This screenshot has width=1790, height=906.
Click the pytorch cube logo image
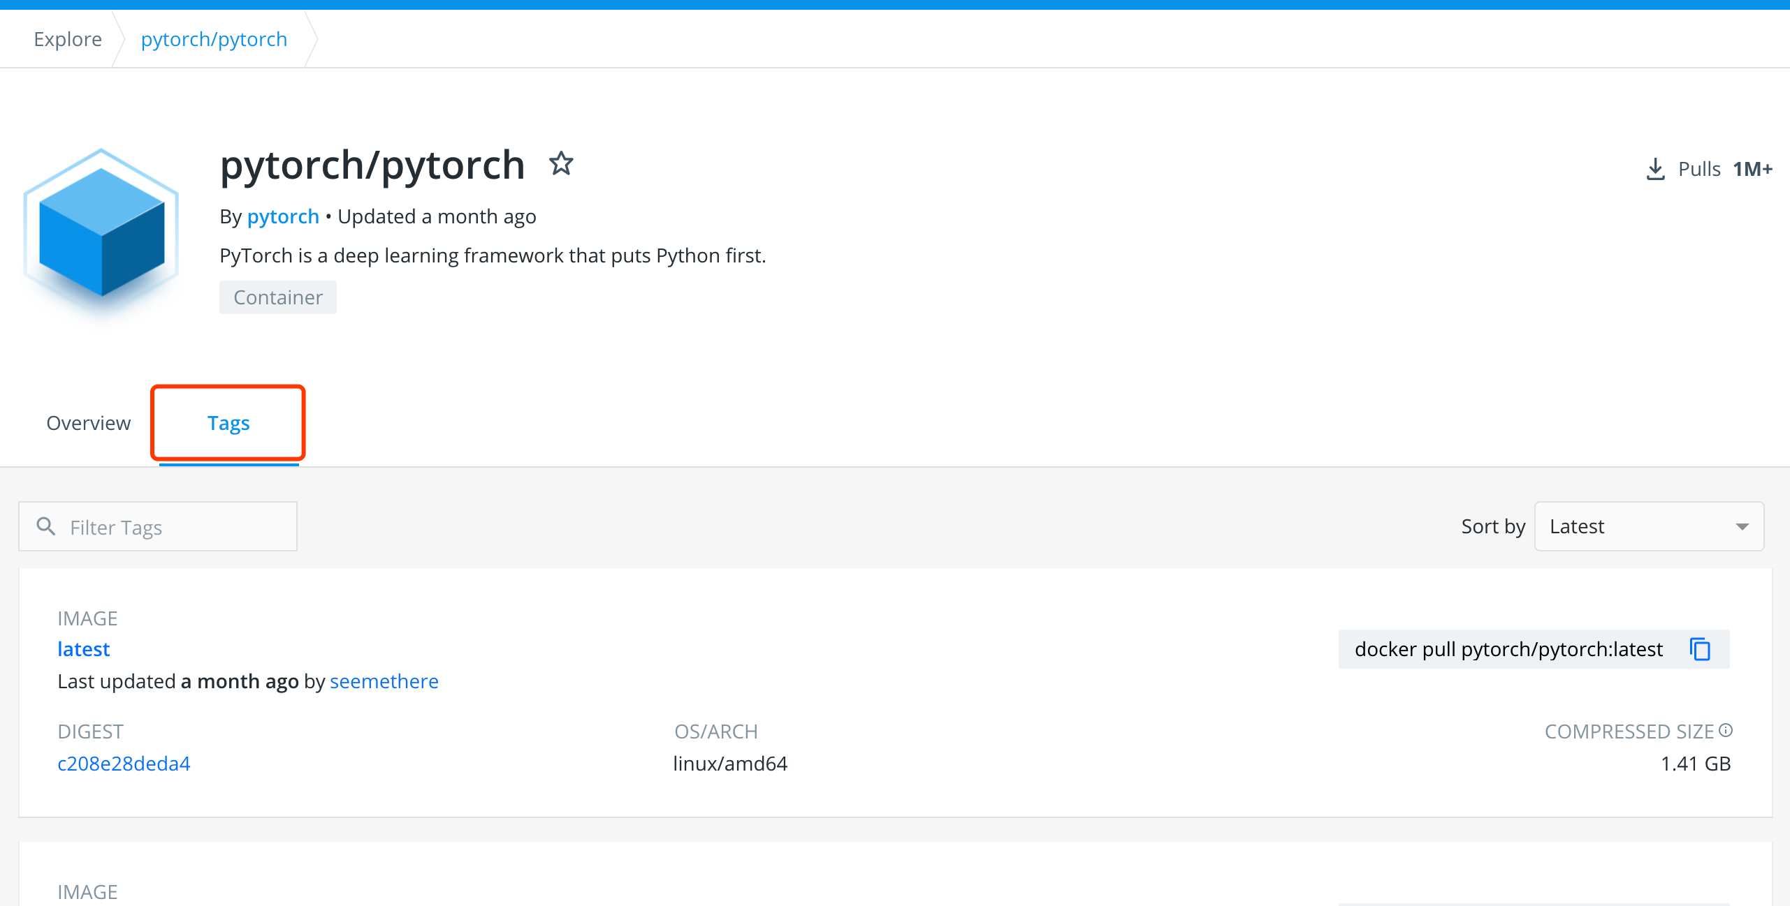pyautogui.click(x=102, y=234)
